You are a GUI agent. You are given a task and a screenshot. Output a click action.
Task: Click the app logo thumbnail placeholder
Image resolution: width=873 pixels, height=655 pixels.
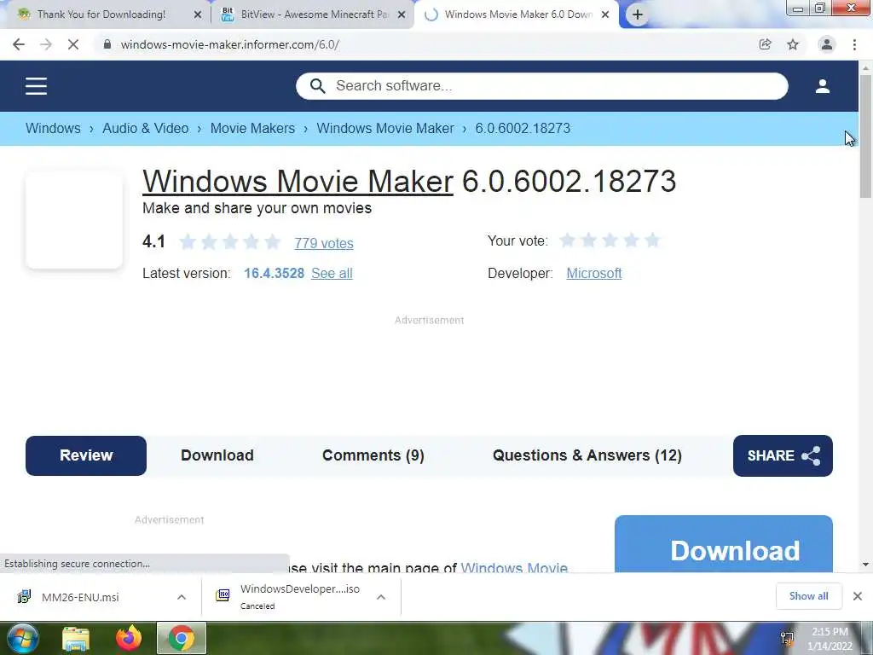(x=74, y=219)
